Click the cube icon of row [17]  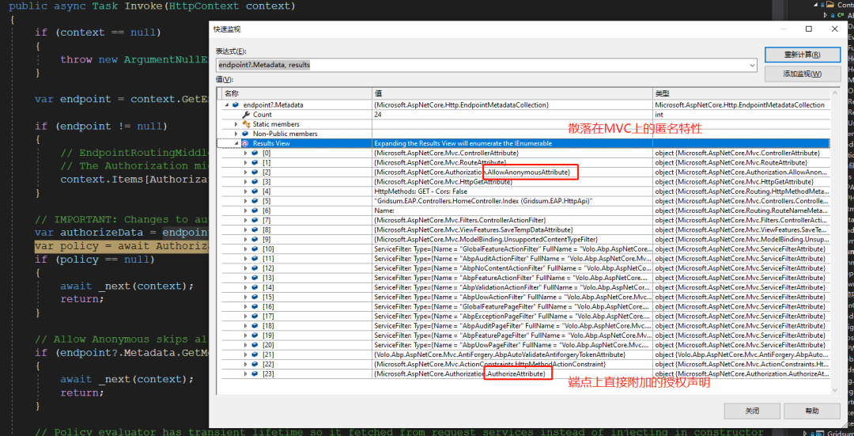[x=255, y=316]
